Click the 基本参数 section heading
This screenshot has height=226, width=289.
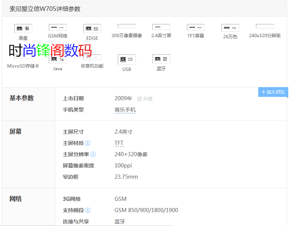[21, 98]
